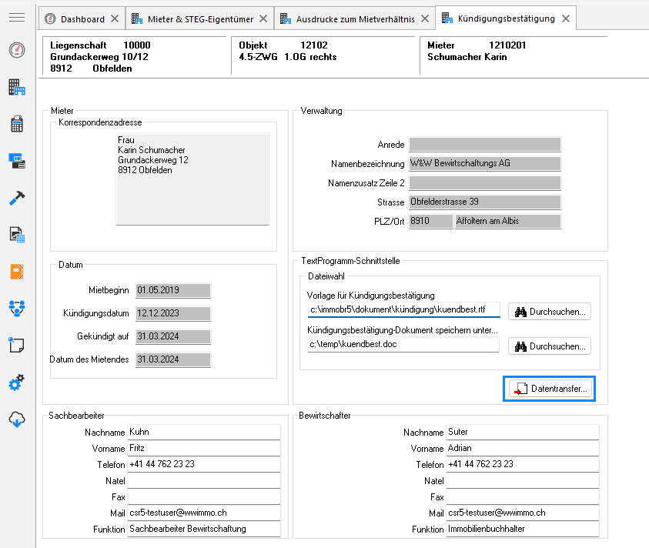This screenshot has width=649, height=548.
Task: Open the people group sidebar icon
Action: pyautogui.click(x=17, y=309)
